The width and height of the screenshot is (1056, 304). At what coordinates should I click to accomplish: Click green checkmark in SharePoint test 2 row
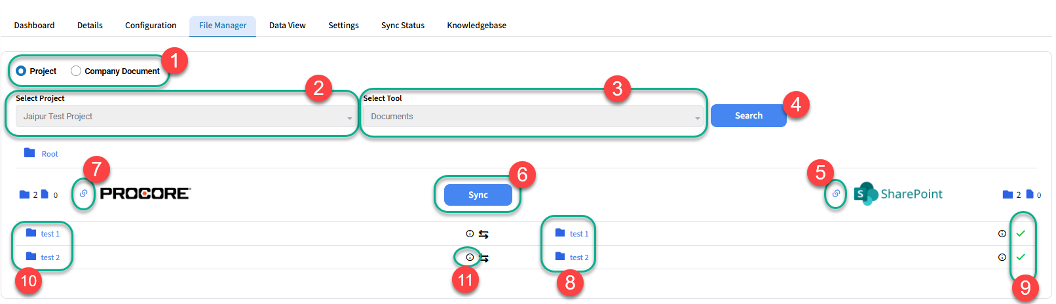point(1021,257)
